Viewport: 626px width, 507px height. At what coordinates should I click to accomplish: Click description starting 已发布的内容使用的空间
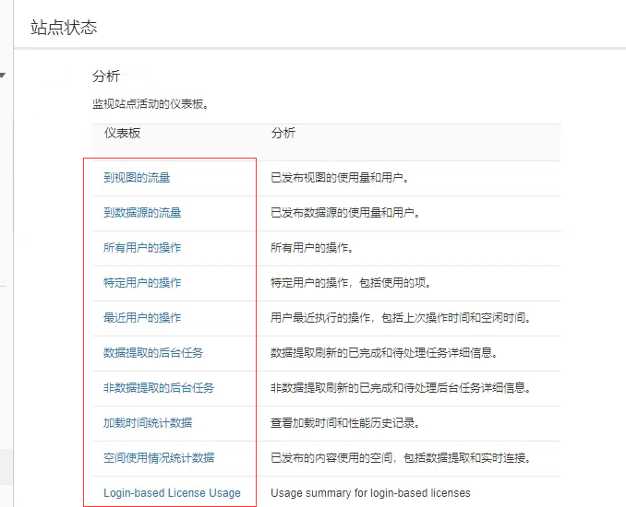(402, 457)
